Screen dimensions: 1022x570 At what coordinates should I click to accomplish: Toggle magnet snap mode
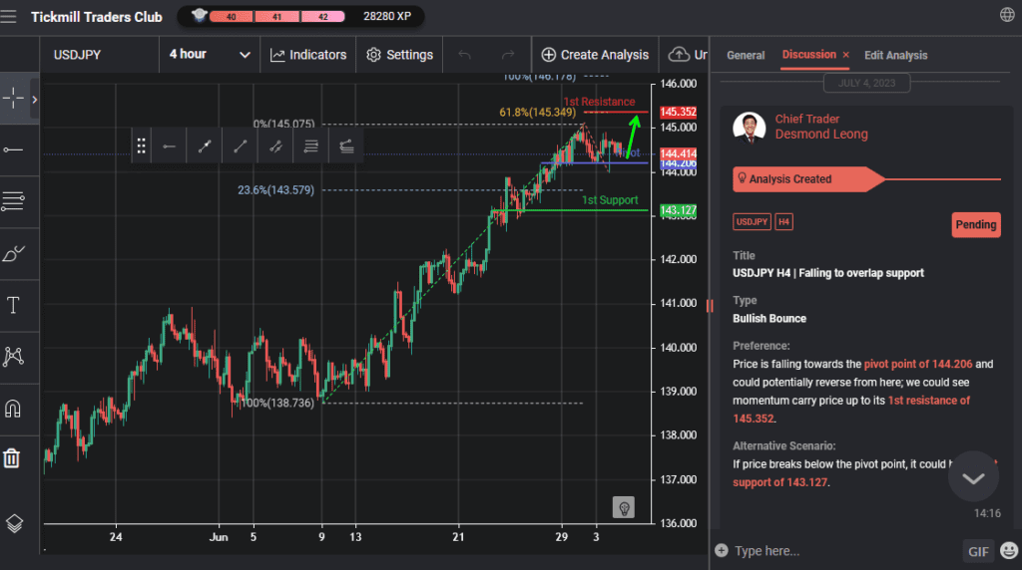click(x=13, y=409)
